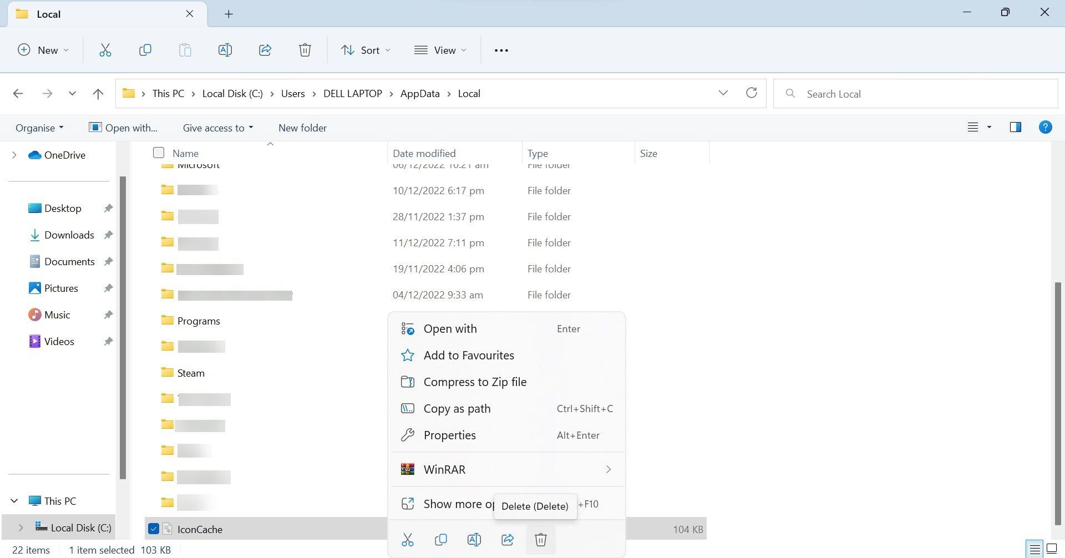Choose Compress to Zip file from context menu
The image size is (1065, 558).
click(x=475, y=382)
